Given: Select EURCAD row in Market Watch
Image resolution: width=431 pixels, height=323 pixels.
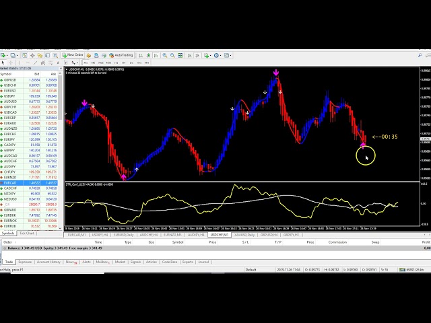Looking at the screenshot, I should click(11, 182).
